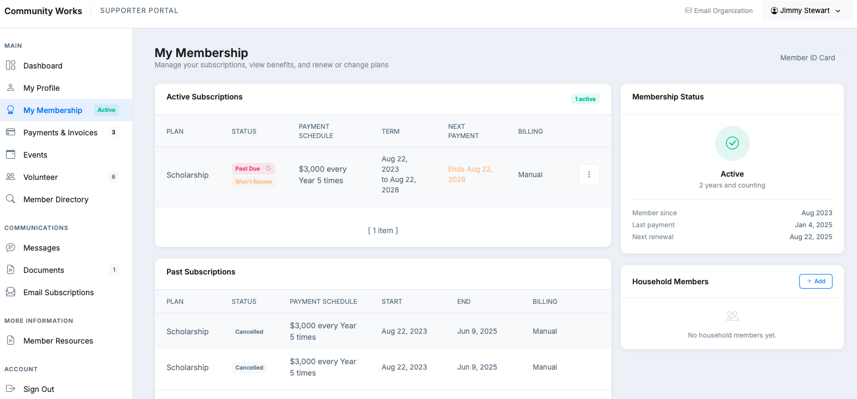Click the 'Aug 22, 2025' next renewal value
The height and width of the screenshot is (399, 857).
(811, 236)
